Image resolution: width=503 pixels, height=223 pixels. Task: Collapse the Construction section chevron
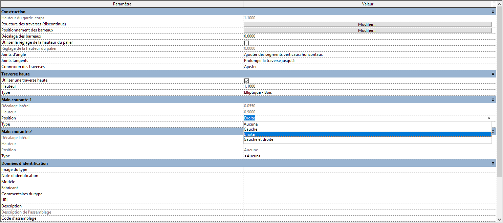coord(493,12)
